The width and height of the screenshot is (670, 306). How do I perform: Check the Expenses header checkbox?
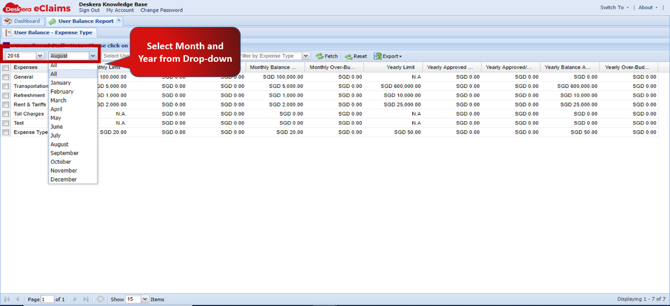(x=6, y=67)
